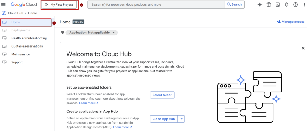Open Health & troubleshooting page
The width and height of the screenshot is (307, 131).
[27, 38]
